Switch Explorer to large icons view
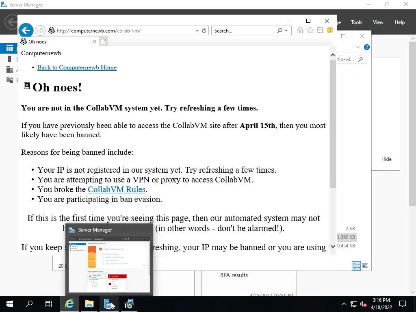 click(365, 266)
